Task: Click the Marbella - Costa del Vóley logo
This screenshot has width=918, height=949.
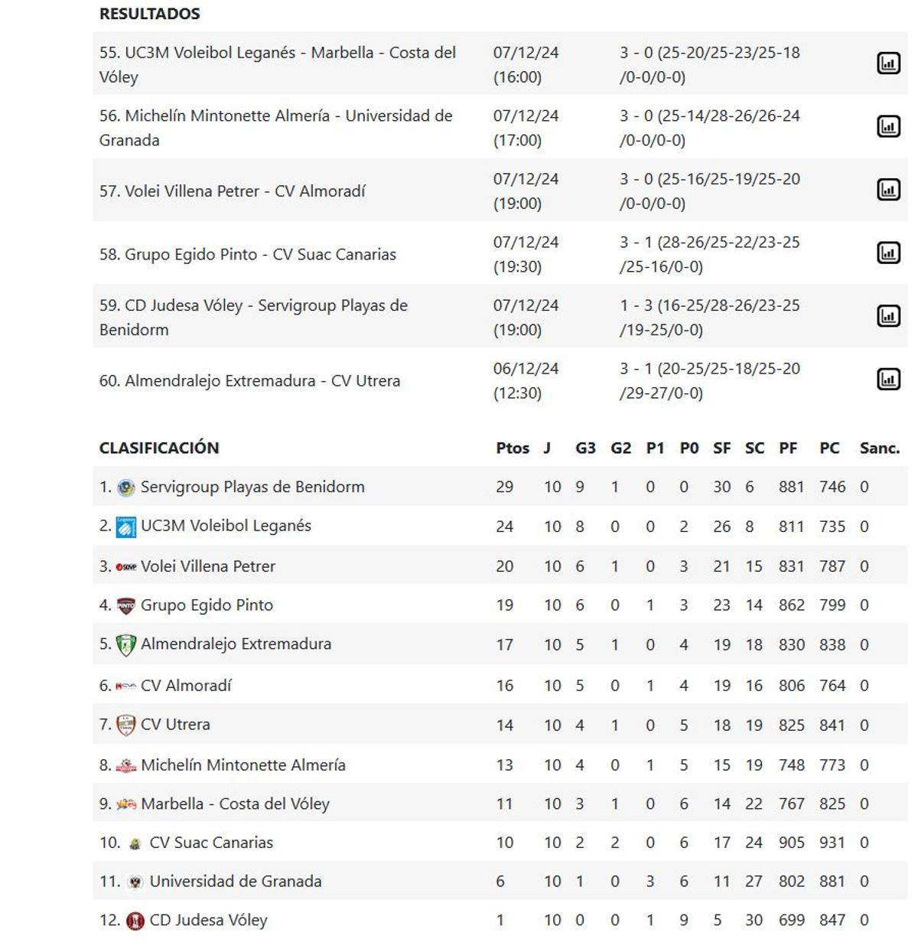Action: 128,804
